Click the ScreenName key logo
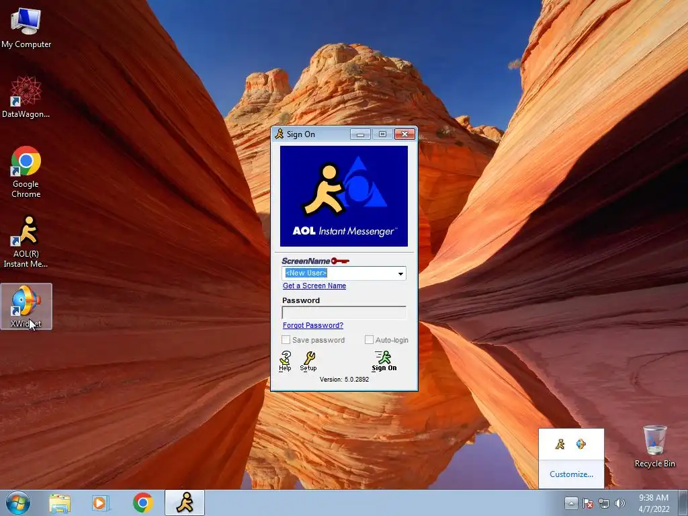The height and width of the screenshot is (516, 688). pos(316,261)
